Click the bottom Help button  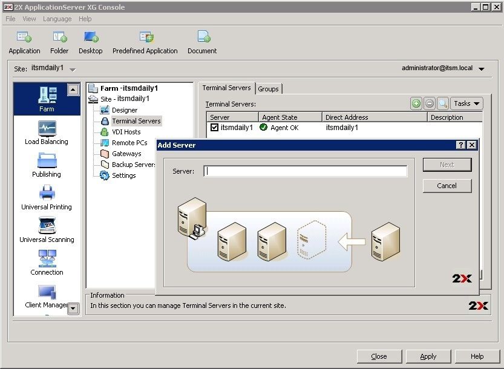(x=477, y=356)
